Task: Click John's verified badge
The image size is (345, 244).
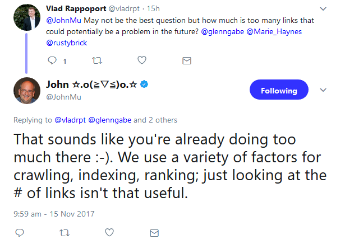Action: coord(144,84)
